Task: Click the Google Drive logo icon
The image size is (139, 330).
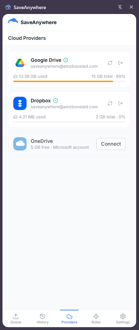Action: click(x=20, y=63)
